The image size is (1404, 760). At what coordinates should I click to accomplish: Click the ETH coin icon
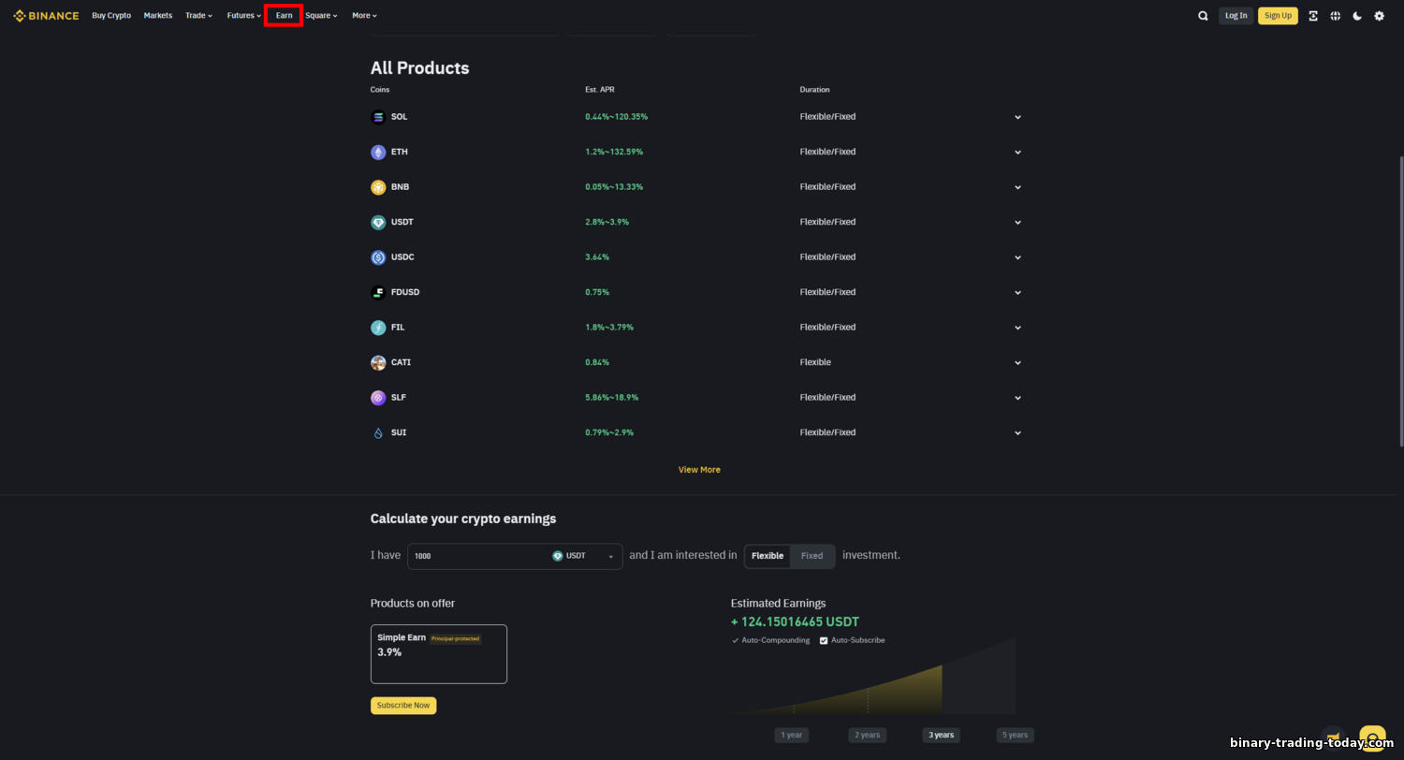pos(378,152)
